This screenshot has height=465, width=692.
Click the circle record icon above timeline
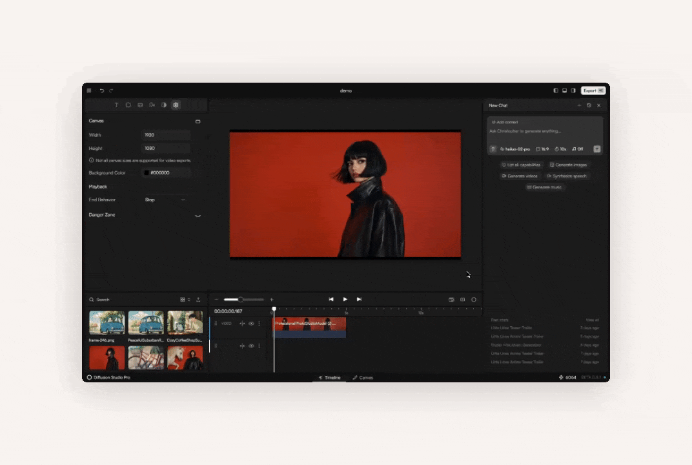[474, 300]
